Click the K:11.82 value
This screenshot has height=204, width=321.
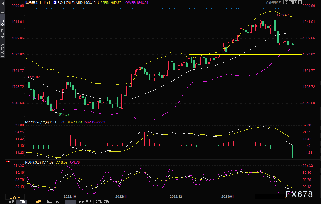(48, 162)
